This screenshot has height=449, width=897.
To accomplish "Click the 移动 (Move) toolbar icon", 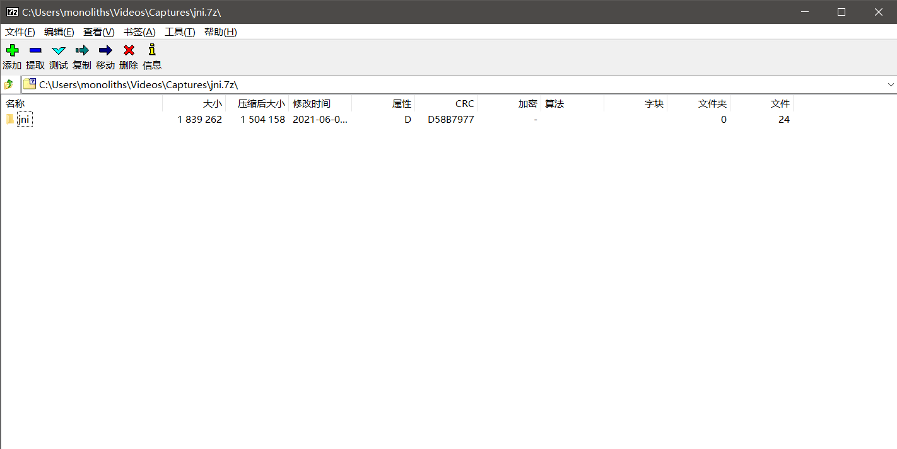I will point(105,50).
